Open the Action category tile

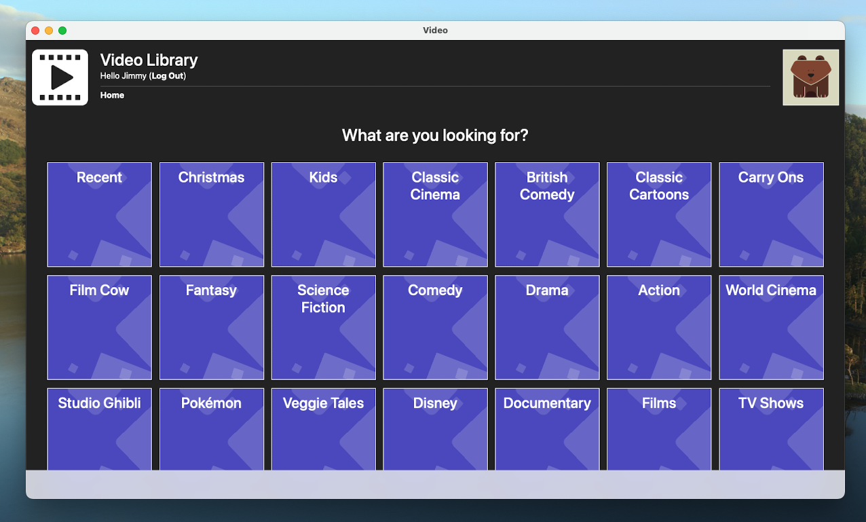pos(659,327)
